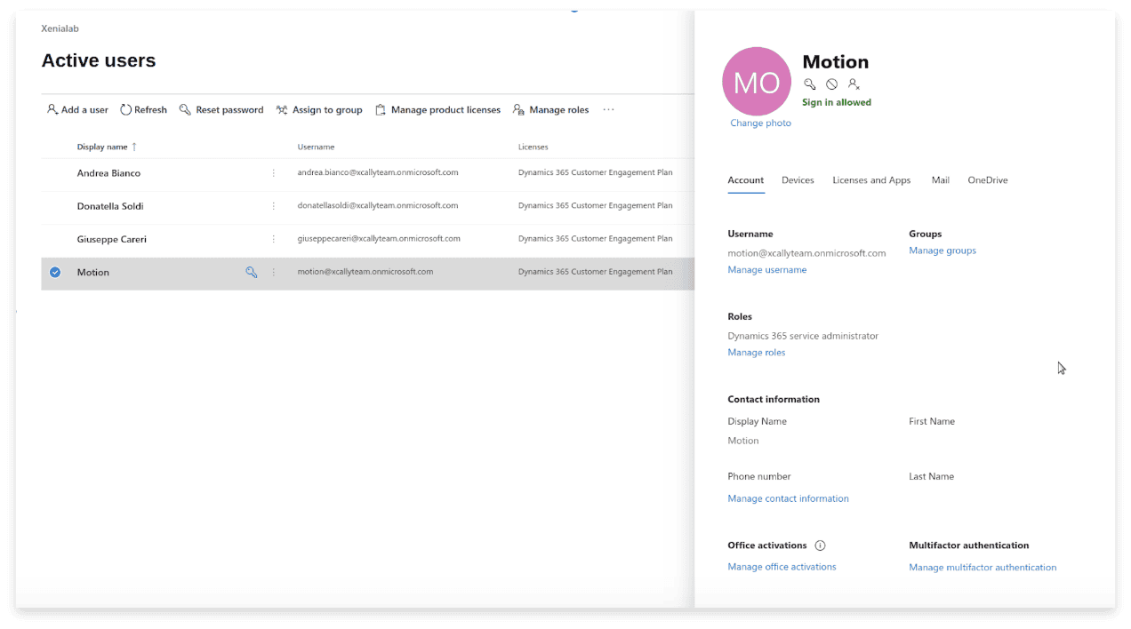Viewport: 1131px width, 629px height.
Task: Open the Manage contact information link
Action: pos(789,499)
